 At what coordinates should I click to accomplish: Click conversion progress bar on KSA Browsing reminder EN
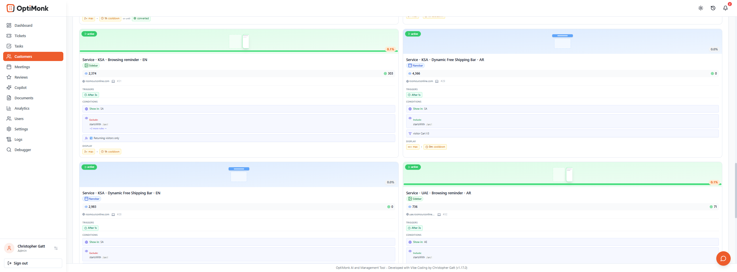[x=239, y=51]
